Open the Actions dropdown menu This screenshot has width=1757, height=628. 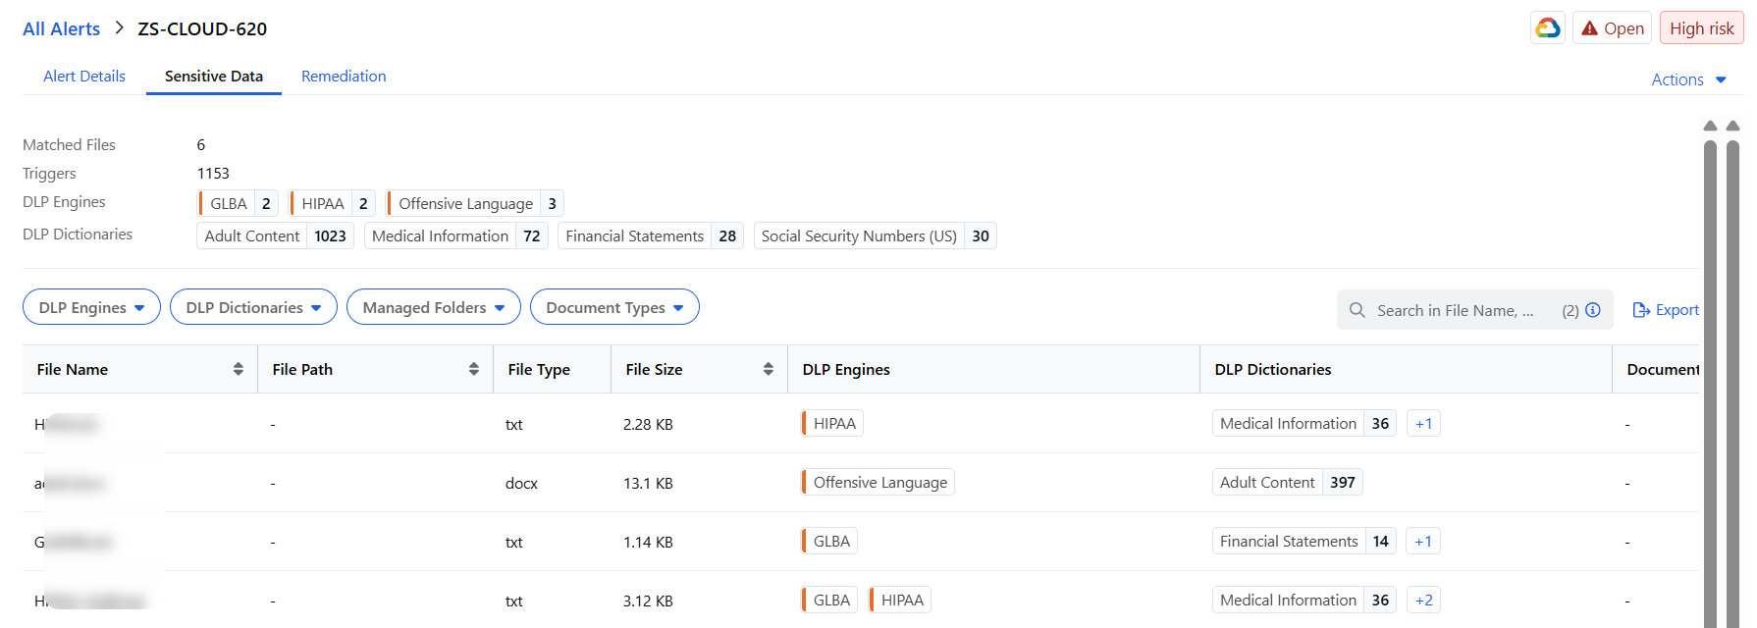point(1688,79)
